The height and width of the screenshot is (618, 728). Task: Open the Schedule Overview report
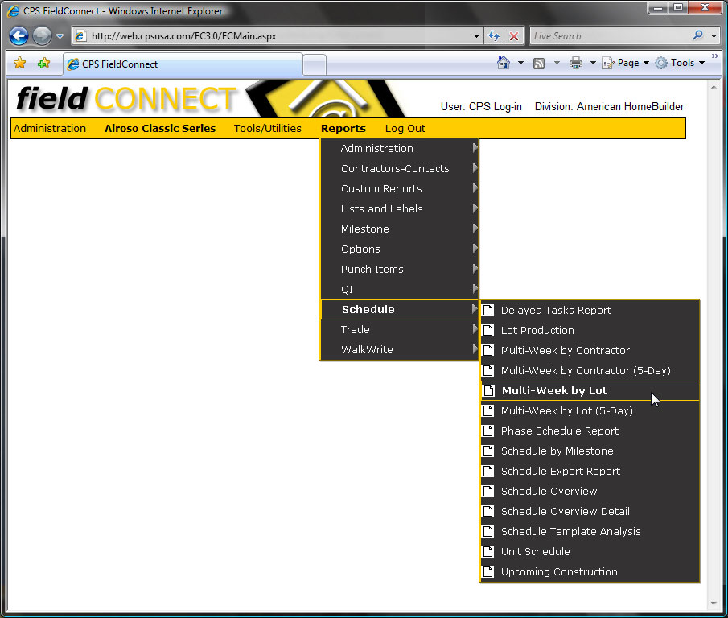590,491
